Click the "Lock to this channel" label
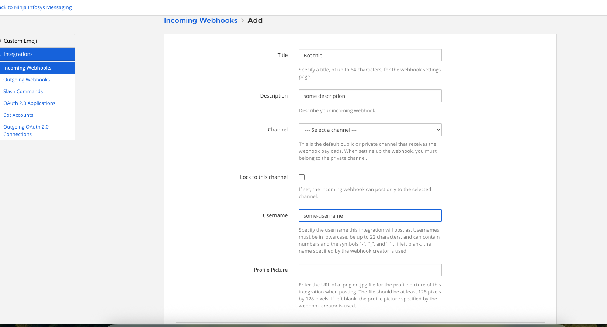 [x=264, y=177]
